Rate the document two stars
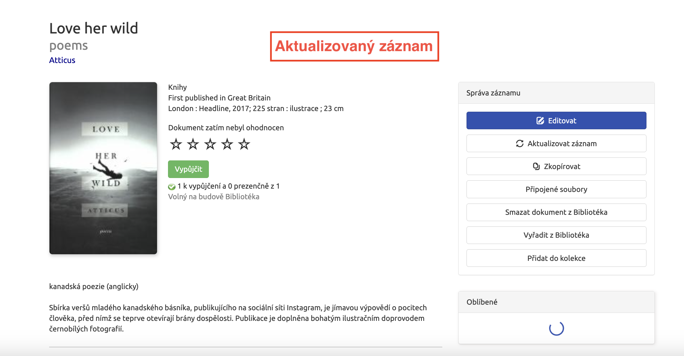 click(193, 144)
